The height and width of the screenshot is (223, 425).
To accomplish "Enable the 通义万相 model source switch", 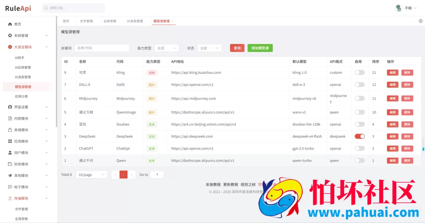I will tap(360, 112).
